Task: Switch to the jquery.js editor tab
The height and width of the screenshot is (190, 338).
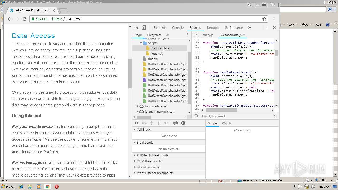Action: tap(207, 35)
